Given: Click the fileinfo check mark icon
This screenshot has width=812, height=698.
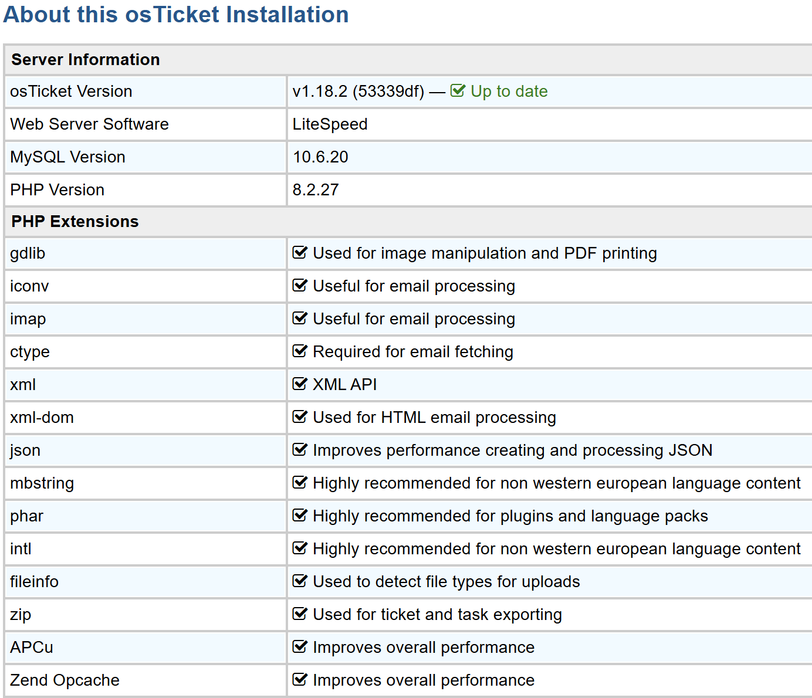Looking at the screenshot, I should click(x=300, y=581).
